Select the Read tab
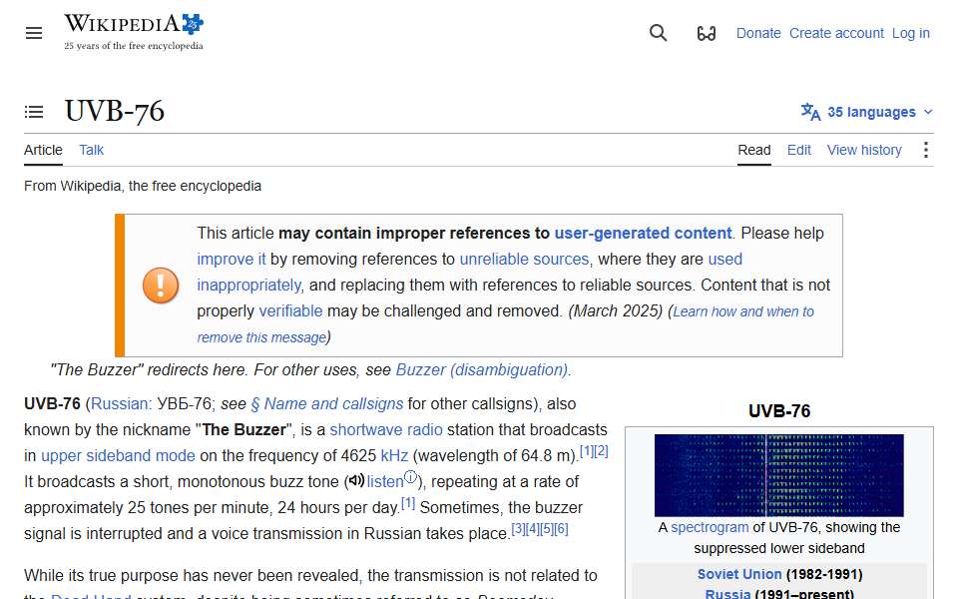 [754, 150]
